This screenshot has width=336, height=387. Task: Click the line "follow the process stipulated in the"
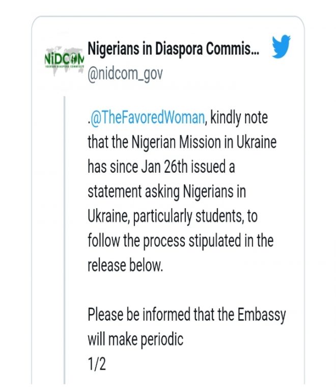point(180,240)
